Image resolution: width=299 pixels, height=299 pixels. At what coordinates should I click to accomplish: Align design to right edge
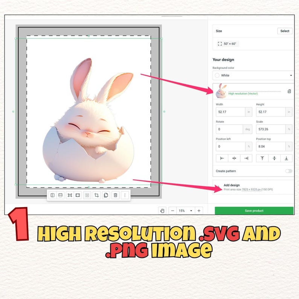click(x=246, y=158)
